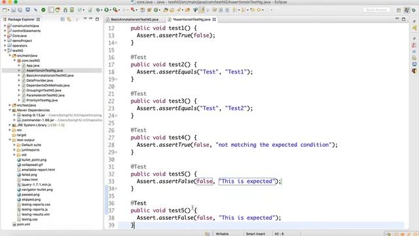This screenshot has width=419, height=236.
Task: Click "This is expected" string on line 38
Action: (247, 218)
